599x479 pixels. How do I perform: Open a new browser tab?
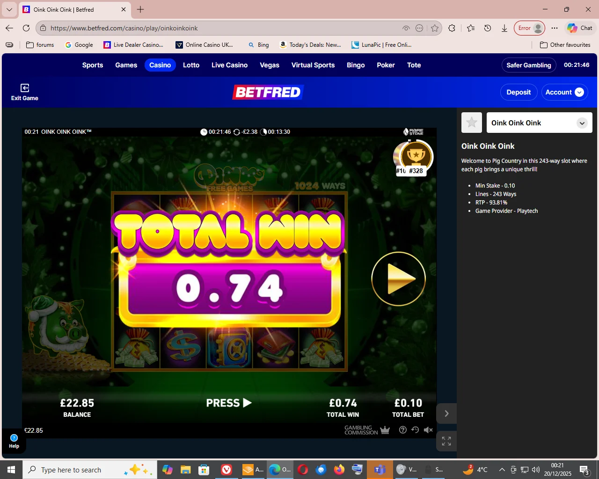(140, 9)
